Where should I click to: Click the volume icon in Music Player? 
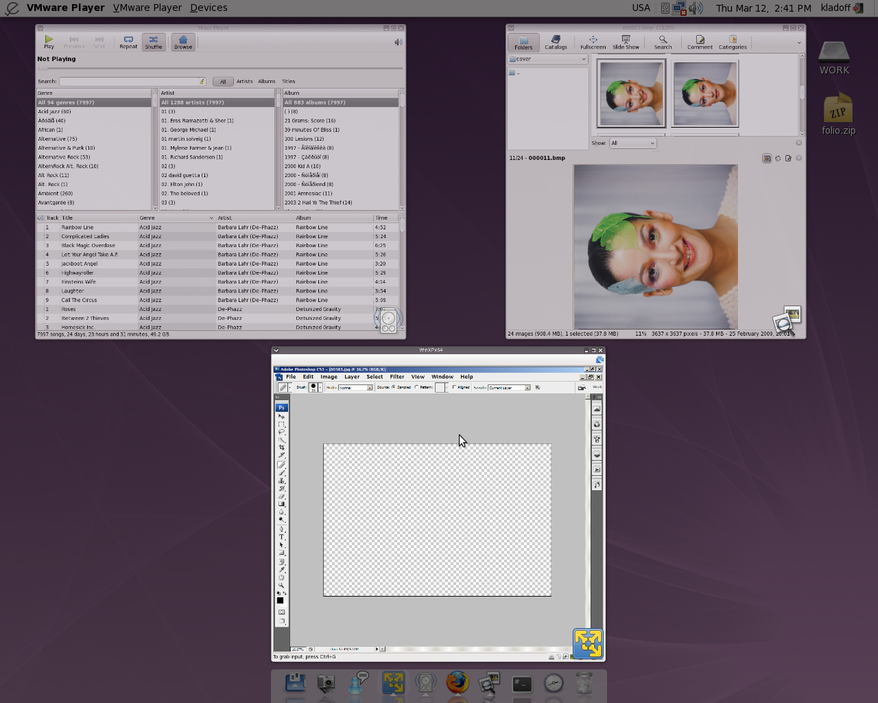[398, 42]
